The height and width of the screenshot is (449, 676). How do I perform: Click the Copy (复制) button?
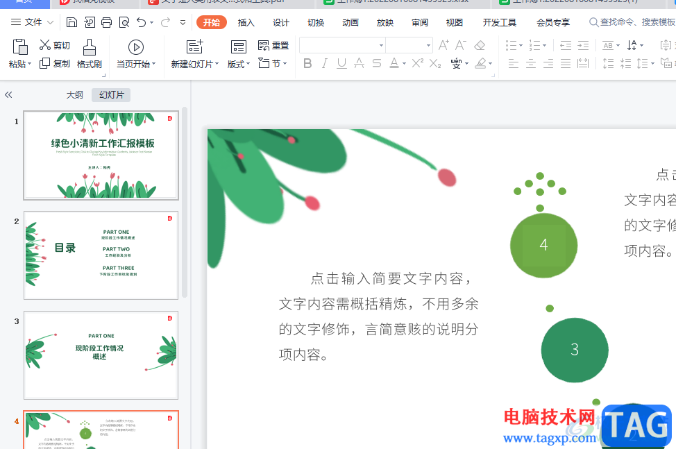pyautogui.click(x=54, y=64)
